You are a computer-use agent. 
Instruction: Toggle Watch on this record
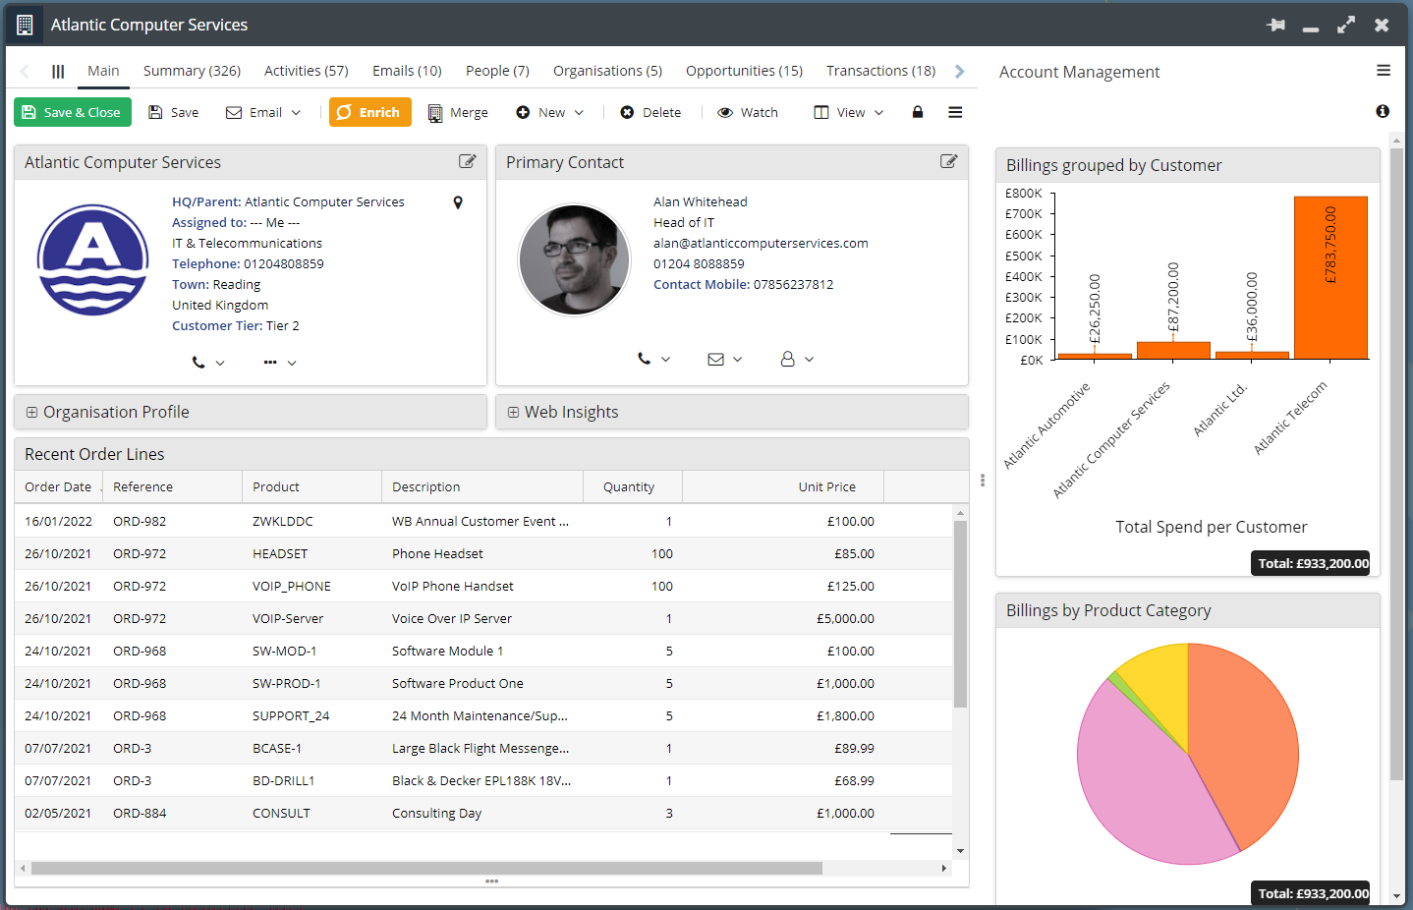[748, 112]
